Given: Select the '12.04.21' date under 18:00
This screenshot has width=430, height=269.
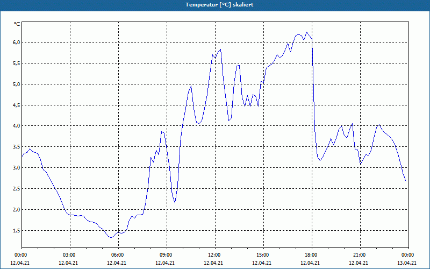Looking at the screenshot, I should click(310, 263).
